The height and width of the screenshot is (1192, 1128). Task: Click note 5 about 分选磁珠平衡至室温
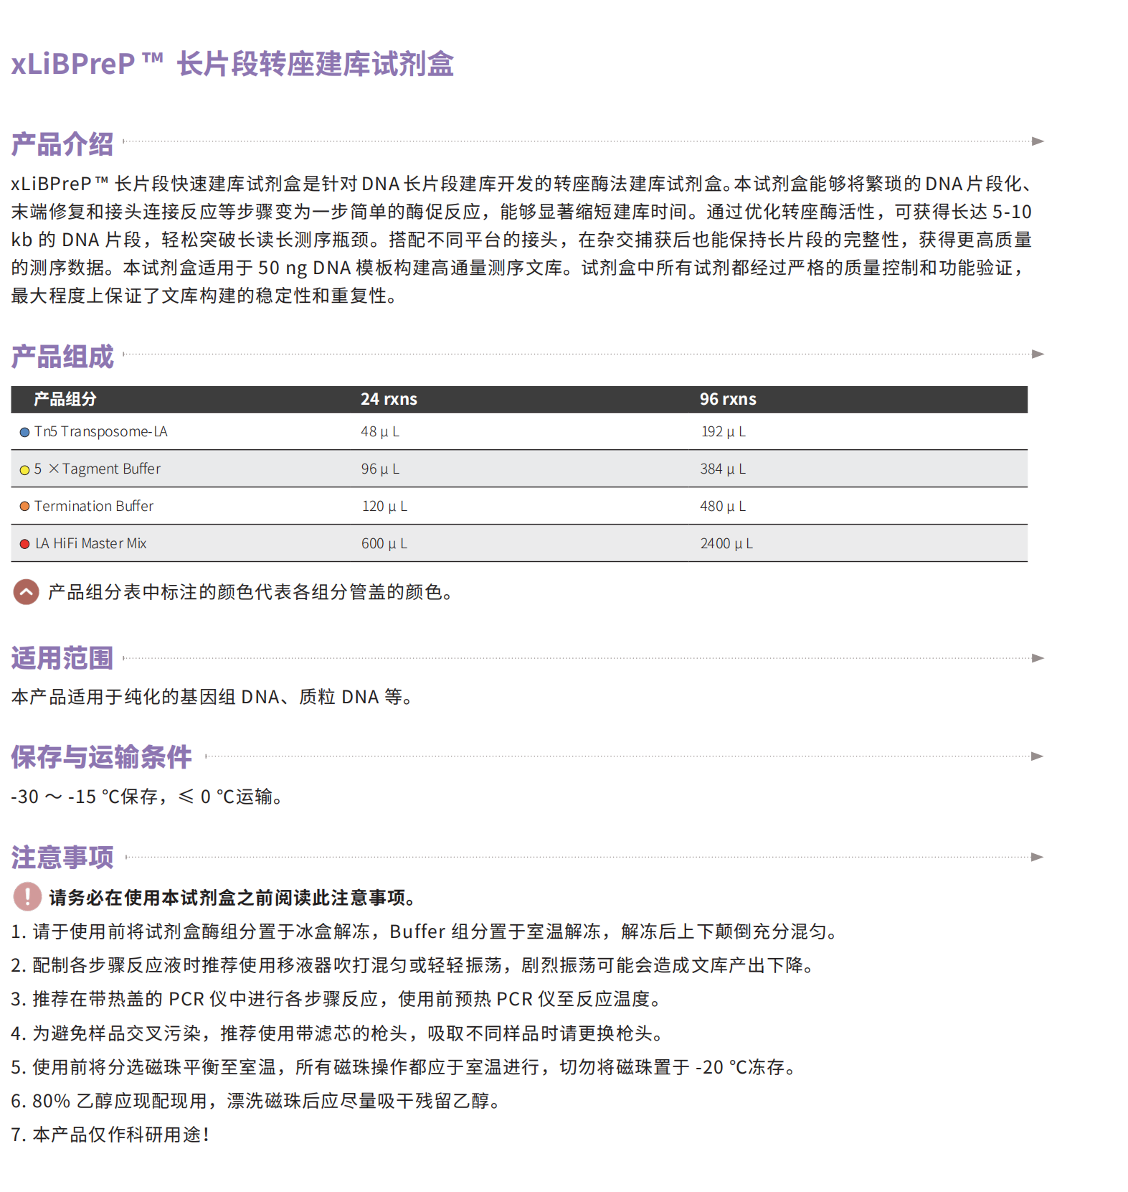point(404,1067)
